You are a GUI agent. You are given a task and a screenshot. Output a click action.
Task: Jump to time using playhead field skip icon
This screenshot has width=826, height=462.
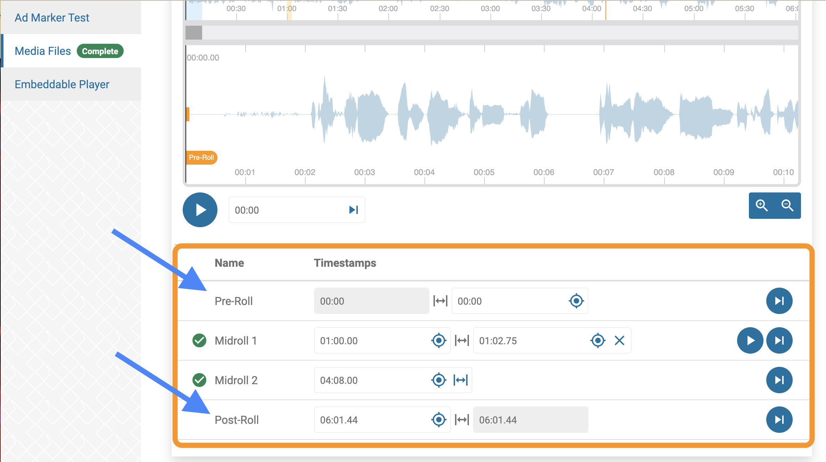[354, 210]
